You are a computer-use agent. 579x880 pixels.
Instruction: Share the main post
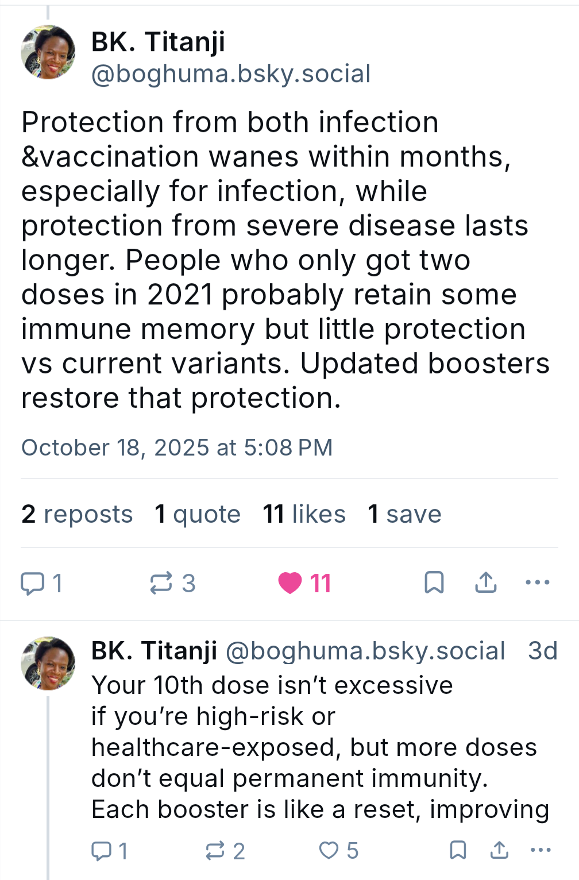point(486,583)
